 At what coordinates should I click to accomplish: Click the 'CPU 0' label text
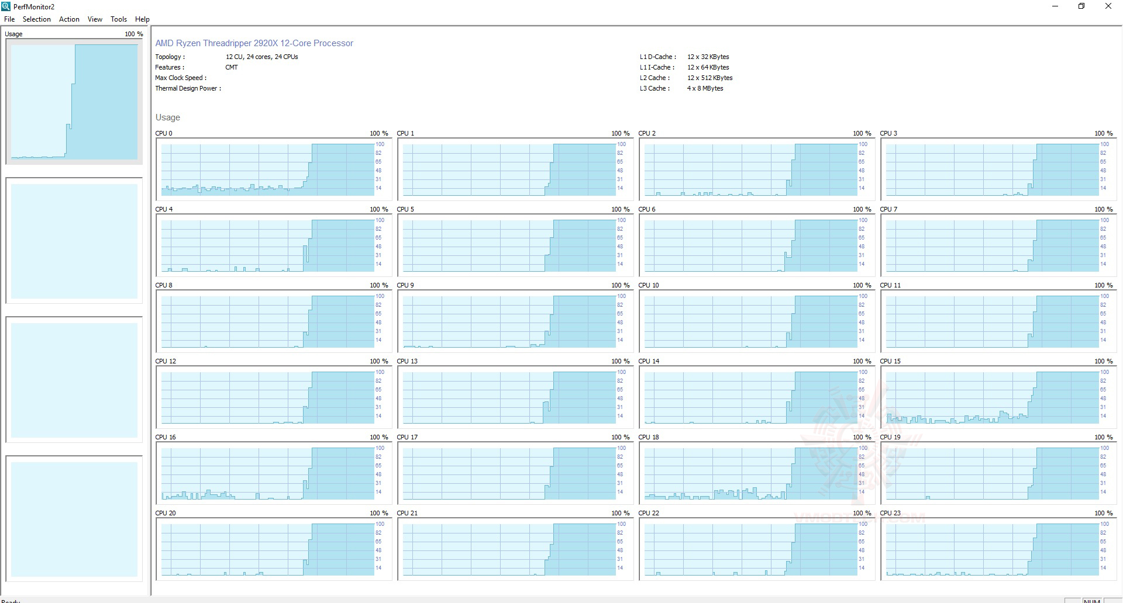tap(164, 133)
